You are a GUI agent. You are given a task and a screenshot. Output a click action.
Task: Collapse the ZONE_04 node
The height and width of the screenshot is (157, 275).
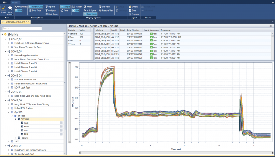pyautogui.click(x=6, y=76)
